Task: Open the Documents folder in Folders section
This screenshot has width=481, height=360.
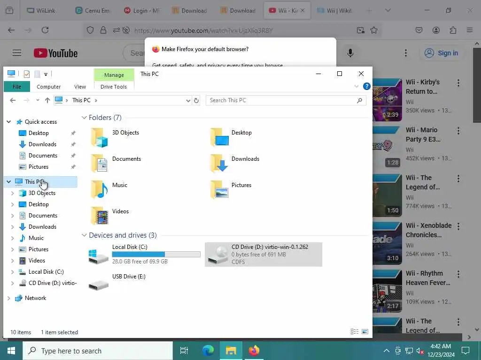Action: coord(100,164)
